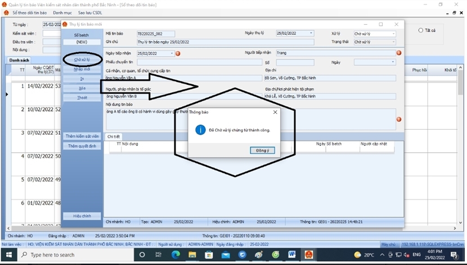Open Sao lưu CSDL menu
The width and height of the screenshot is (467, 265).
pyautogui.click(x=90, y=13)
